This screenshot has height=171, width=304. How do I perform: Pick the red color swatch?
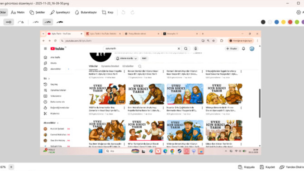click(290, 22)
